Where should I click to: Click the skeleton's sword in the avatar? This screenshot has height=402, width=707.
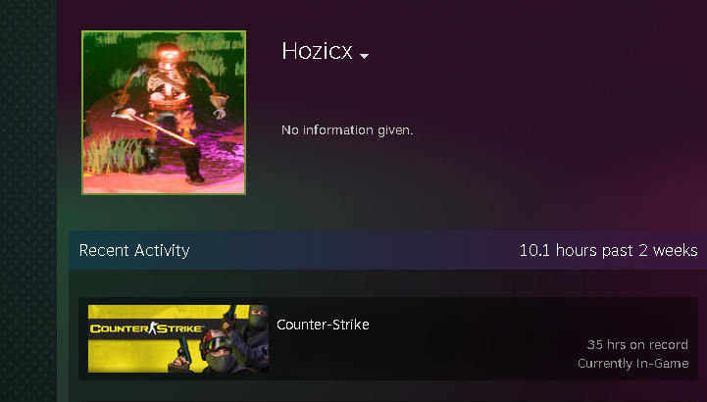tap(156, 128)
